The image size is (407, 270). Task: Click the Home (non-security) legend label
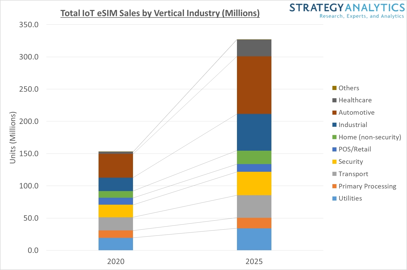point(370,137)
